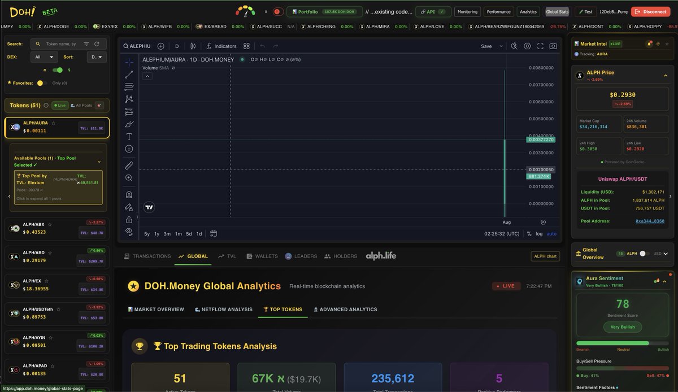Toggle ALPH to dollar currency switch
678x392 pixels.
pos(58,70)
